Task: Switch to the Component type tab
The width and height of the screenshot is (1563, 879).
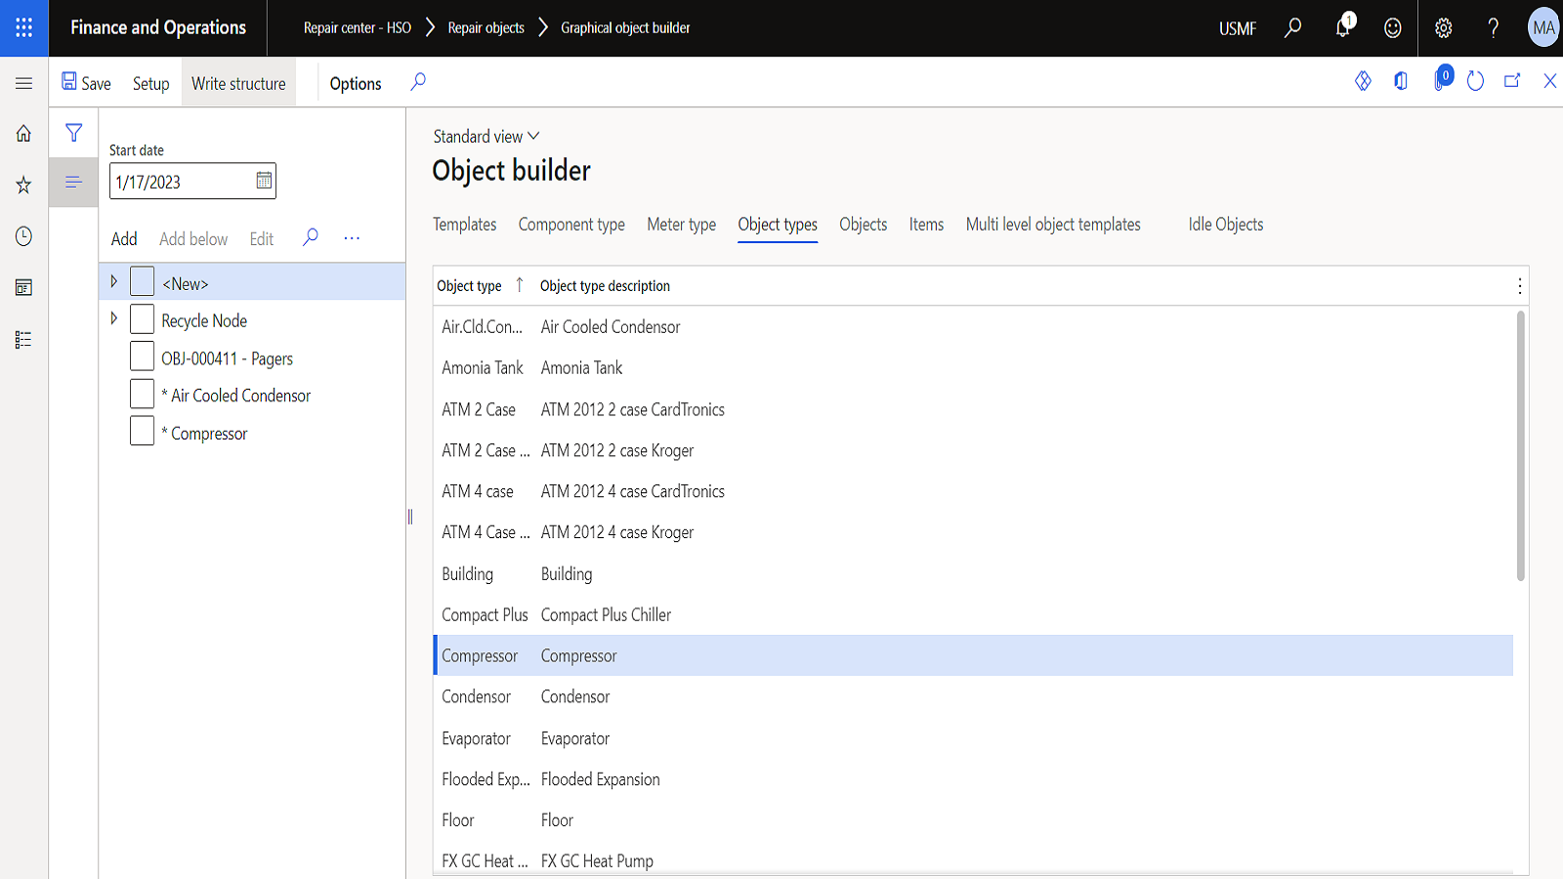Action: click(571, 225)
